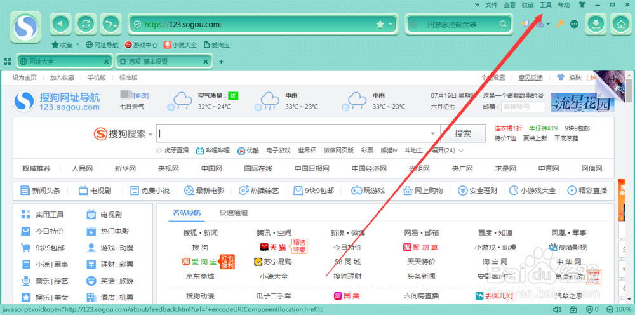635x315 pixels.
Task: Open the search input suggestions dropdown arrow
Action: point(432,133)
